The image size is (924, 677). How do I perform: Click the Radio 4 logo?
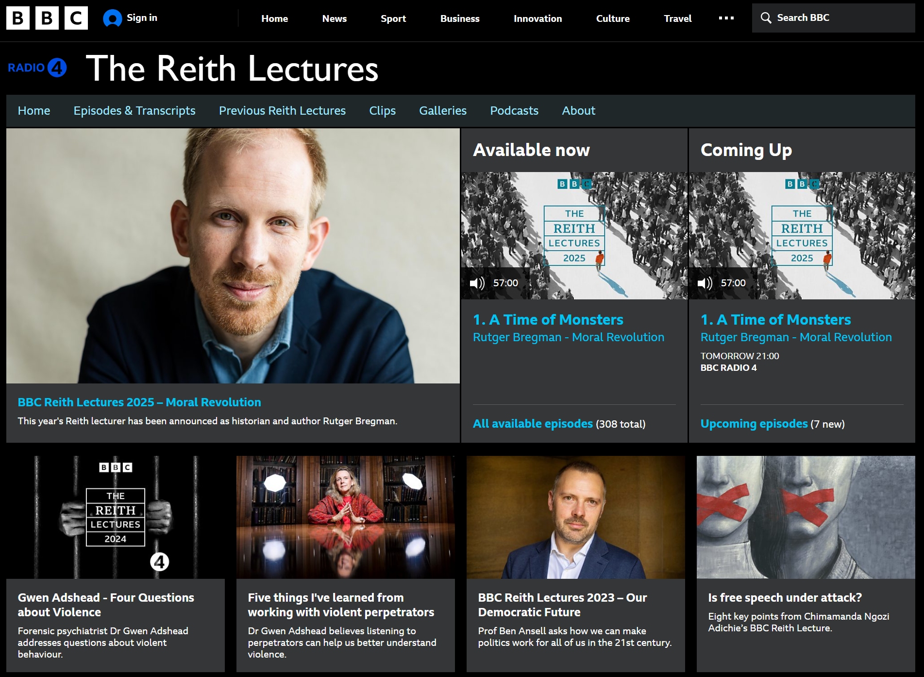37,68
